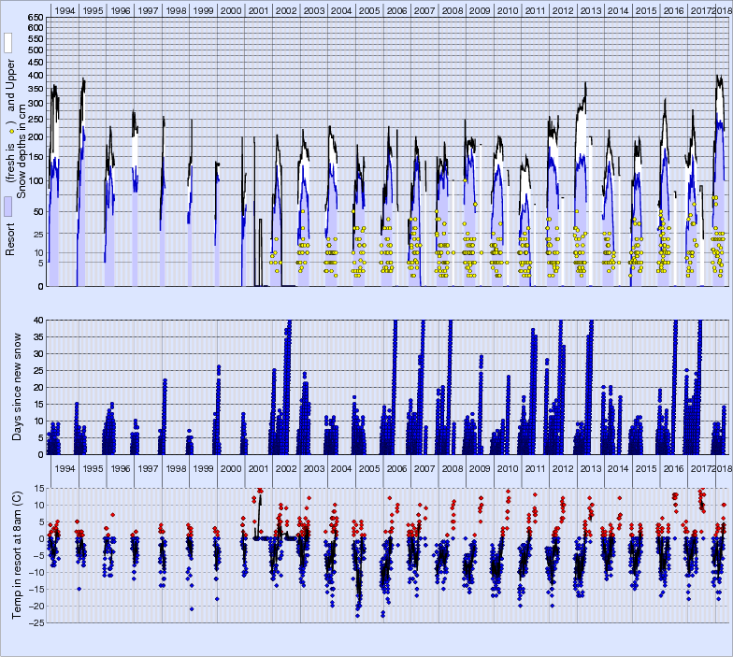Viewport: 733px width, 657px height.
Task: Choose 2013 in the top year axis
Action: tap(590, 10)
